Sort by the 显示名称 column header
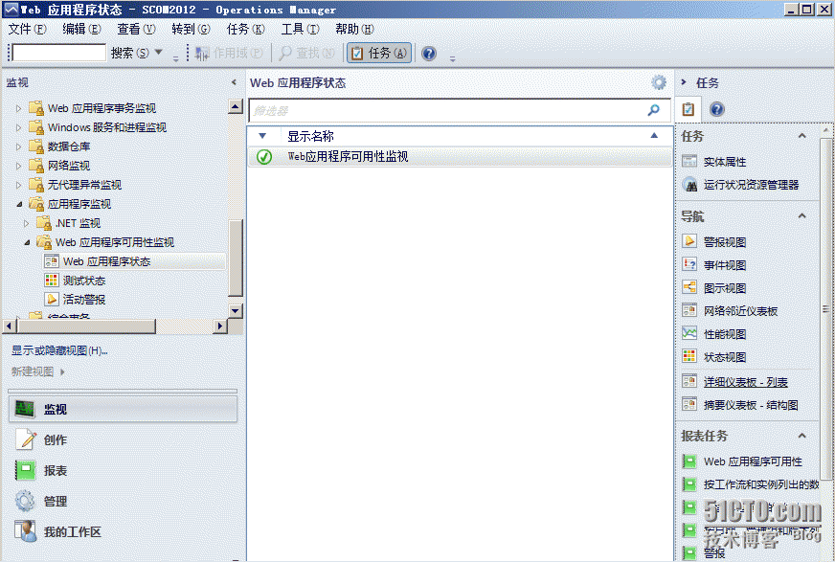 pos(310,136)
